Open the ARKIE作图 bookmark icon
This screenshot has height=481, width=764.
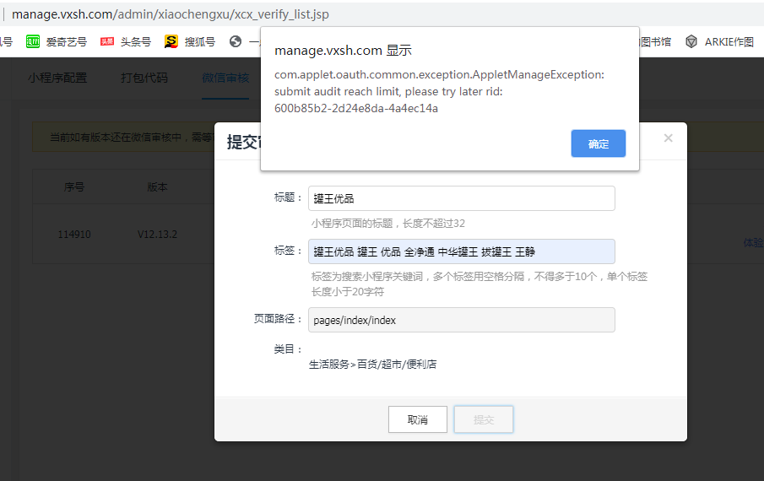coord(691,41)
